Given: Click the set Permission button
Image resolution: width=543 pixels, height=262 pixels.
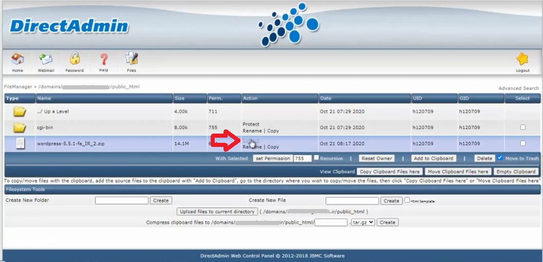Looking at the screenshot, I should [273, 159].
